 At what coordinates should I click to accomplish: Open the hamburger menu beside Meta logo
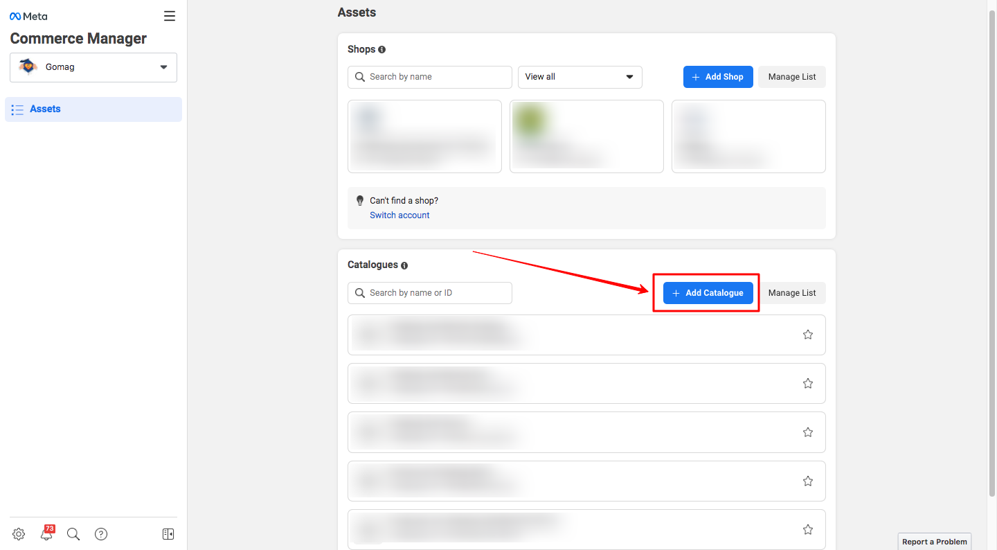point(170,16)
